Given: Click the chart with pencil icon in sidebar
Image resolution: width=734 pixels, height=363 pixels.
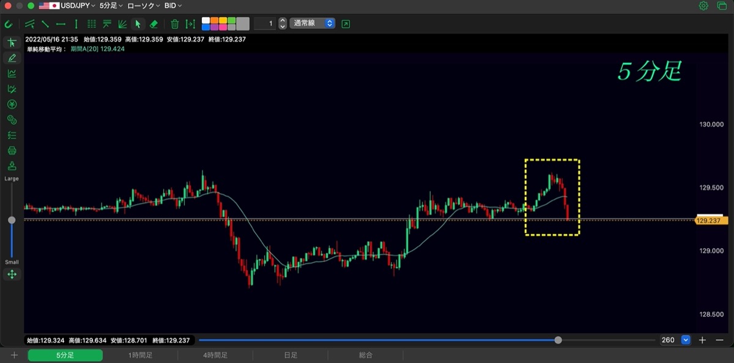Looking at the screenshot, I should pos(12,89).
